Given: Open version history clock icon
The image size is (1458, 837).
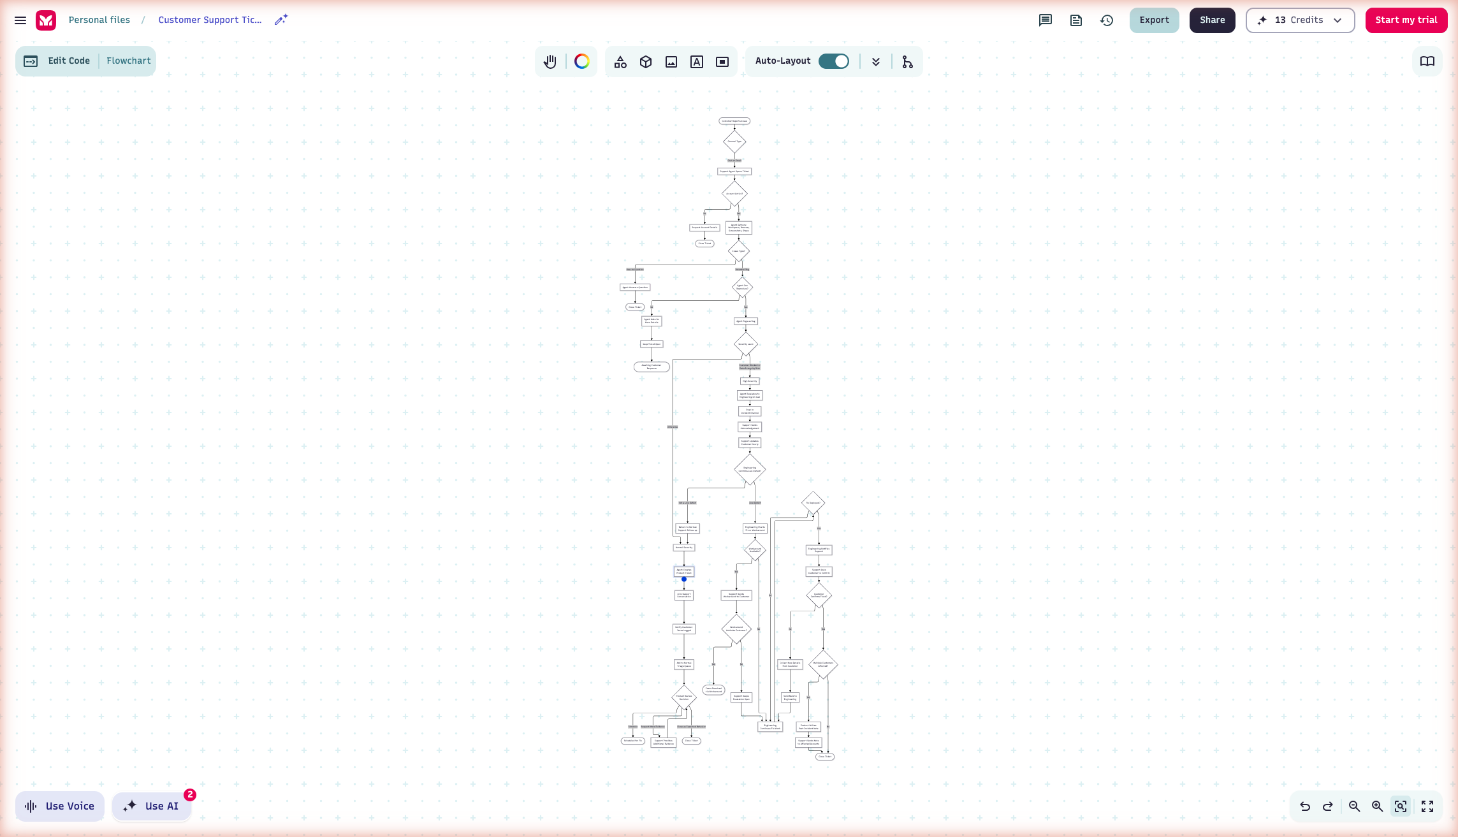Looking at the screenshot, I should coord(1107,20).
